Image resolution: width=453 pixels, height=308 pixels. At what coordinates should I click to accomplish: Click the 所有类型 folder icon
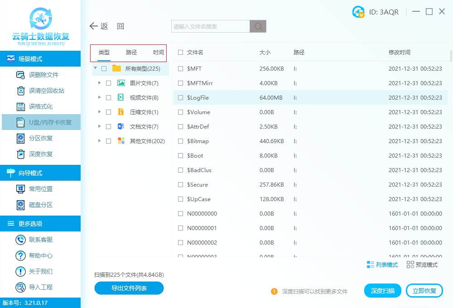116,68
